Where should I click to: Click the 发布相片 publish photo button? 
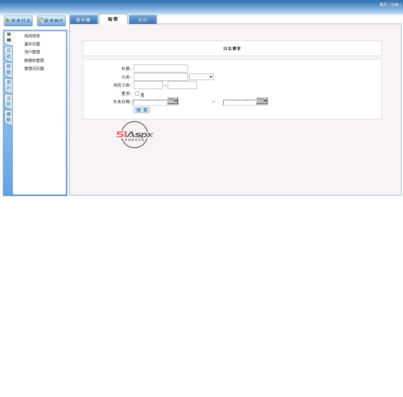pyautogui.click(x=51, y=21)
